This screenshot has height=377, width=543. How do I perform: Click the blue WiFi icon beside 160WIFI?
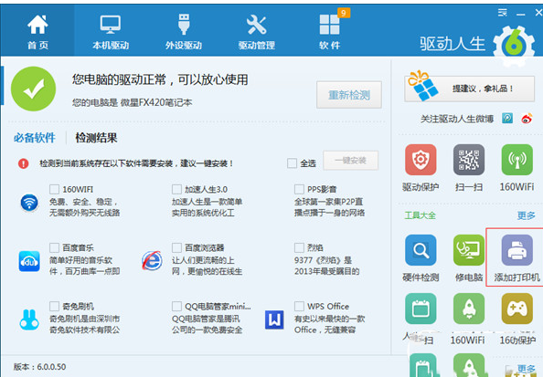point(29,203)
